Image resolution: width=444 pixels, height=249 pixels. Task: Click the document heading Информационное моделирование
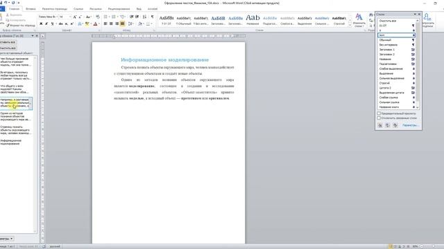(x=165, y=60)
